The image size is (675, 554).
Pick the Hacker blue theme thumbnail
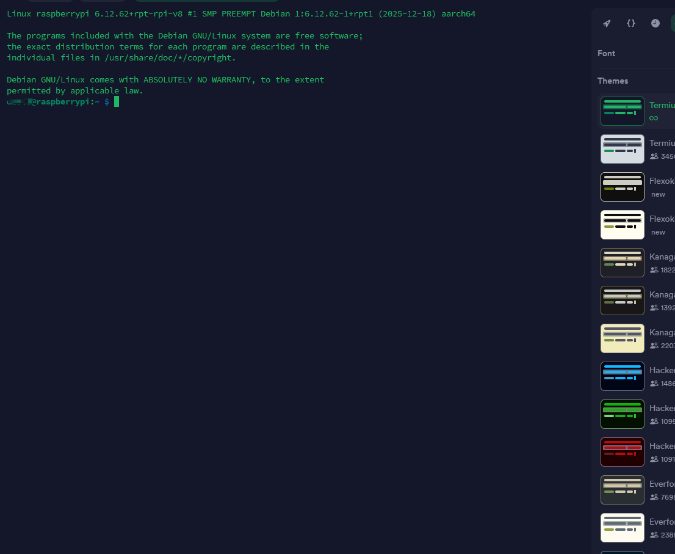click(622, 376)
